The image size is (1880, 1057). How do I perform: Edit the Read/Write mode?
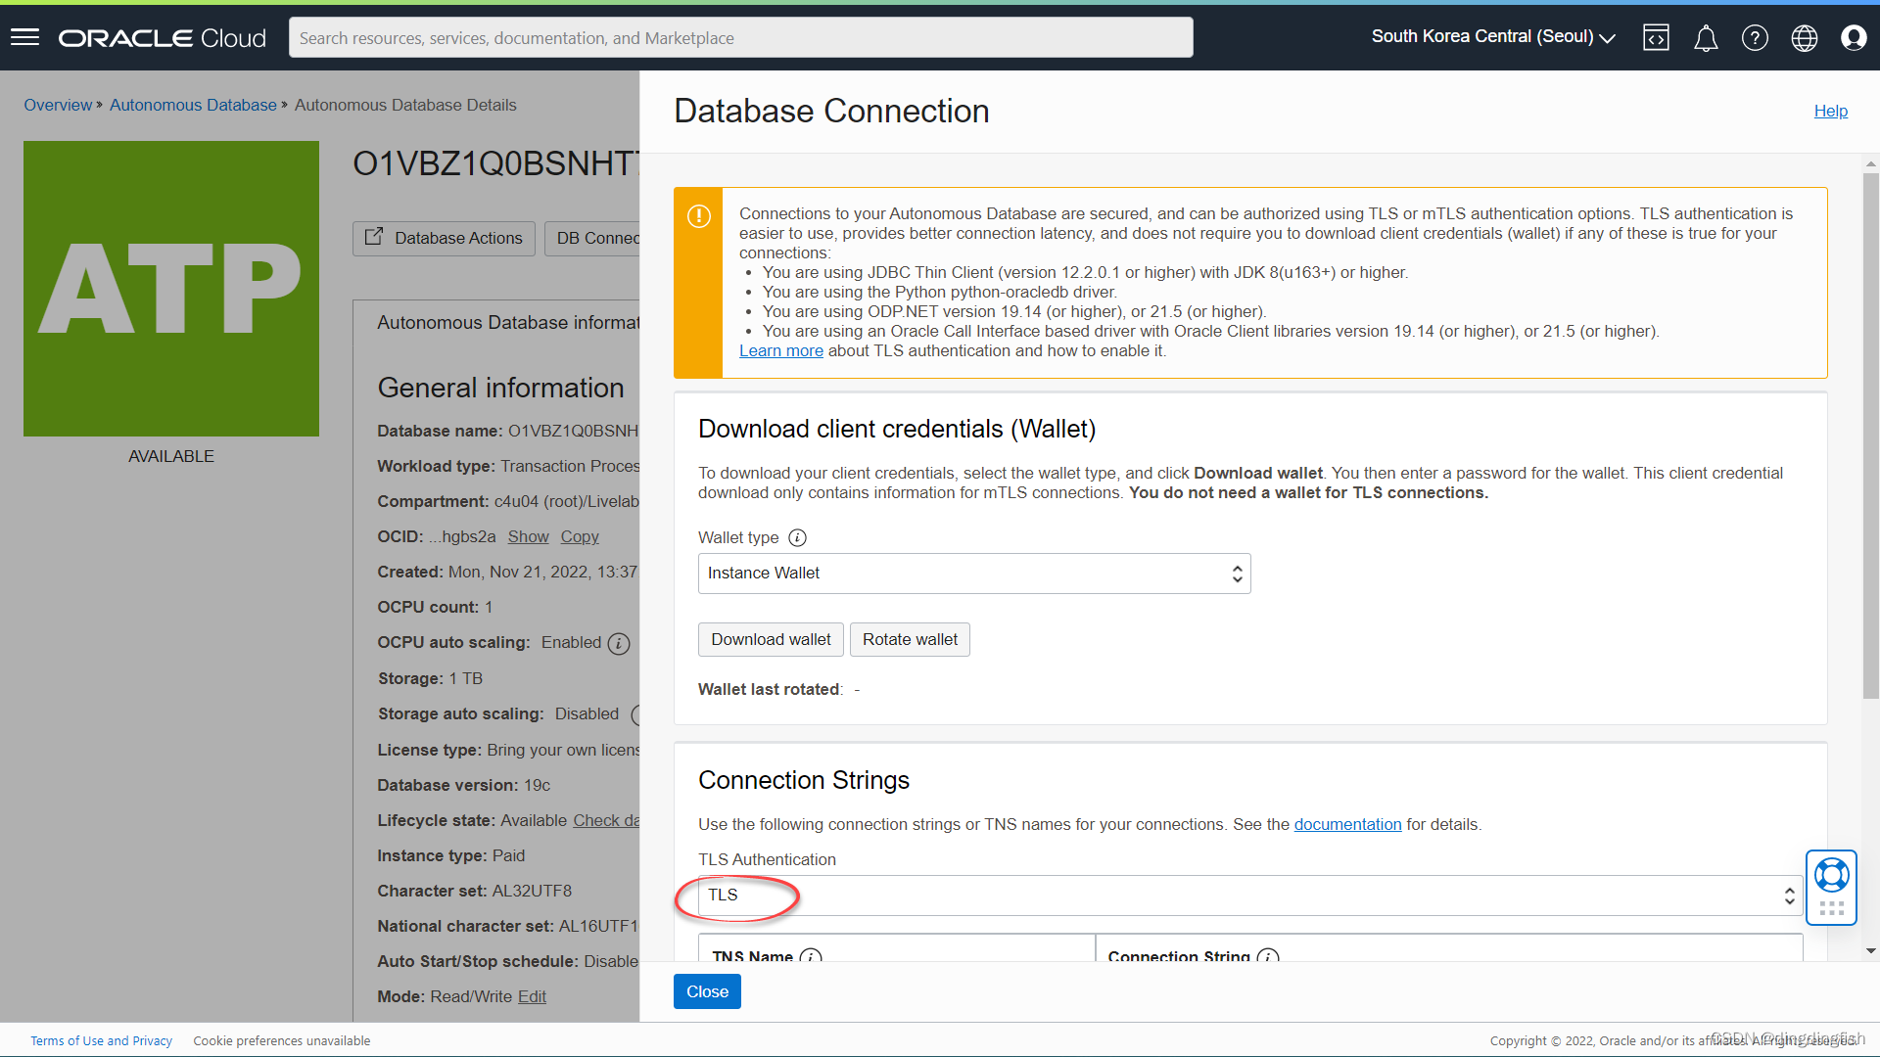(532, 996)
